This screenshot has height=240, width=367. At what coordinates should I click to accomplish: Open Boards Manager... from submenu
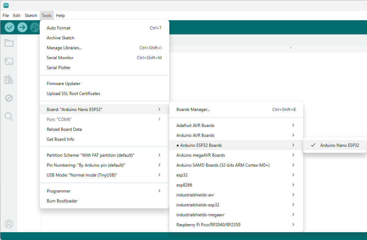click(236, 109)
